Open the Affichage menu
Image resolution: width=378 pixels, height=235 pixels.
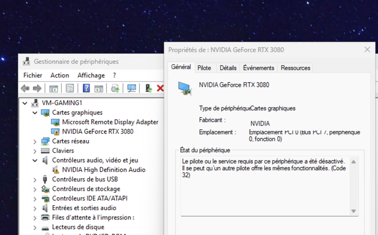coord(91,76)
